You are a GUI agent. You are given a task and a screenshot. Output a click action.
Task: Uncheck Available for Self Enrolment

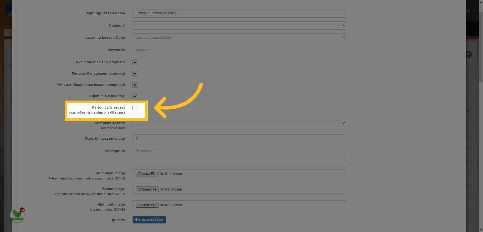pos(135,62)
